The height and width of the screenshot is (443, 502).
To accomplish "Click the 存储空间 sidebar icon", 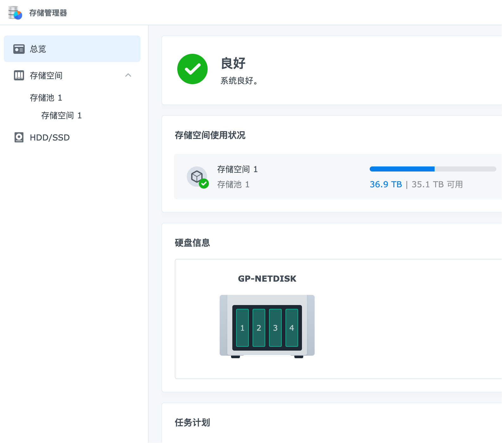I will tap(19, 75).
